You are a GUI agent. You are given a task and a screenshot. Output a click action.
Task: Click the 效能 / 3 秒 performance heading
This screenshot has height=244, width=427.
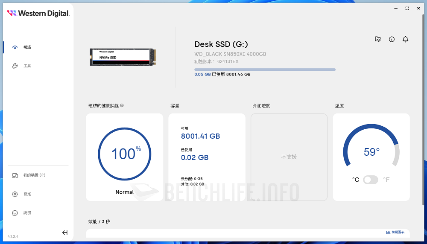tap(99, 222)
